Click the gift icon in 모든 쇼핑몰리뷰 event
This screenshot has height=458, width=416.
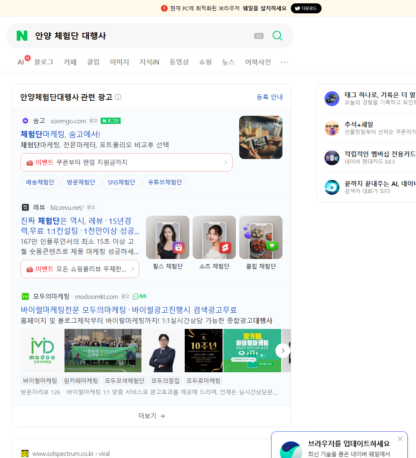point(30,269)
